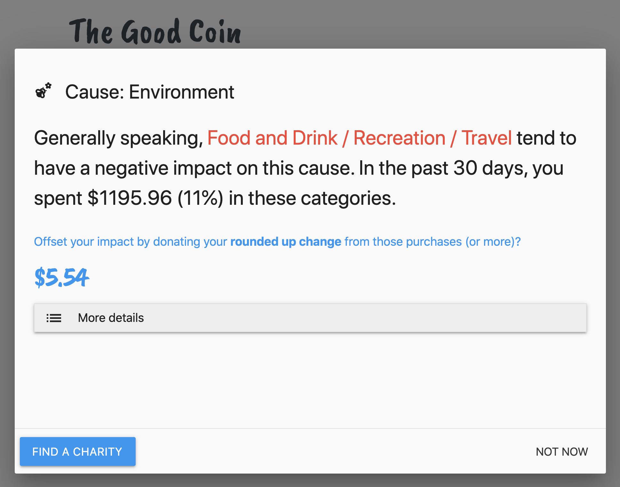The height and width of the screenshot is (487, 620).
Task: Dismiss the dialog with NOT NOW
Action: [x=562, y=452]
